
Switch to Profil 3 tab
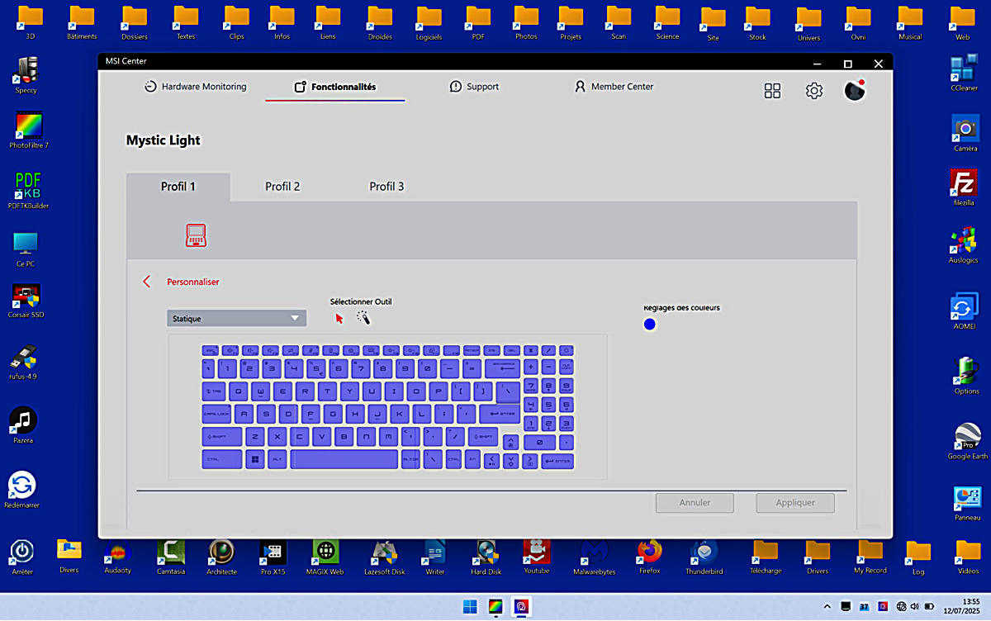coord(386,187)
